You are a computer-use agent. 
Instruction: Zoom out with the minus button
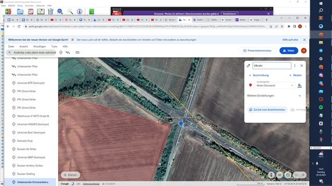(x=296, y=175)
